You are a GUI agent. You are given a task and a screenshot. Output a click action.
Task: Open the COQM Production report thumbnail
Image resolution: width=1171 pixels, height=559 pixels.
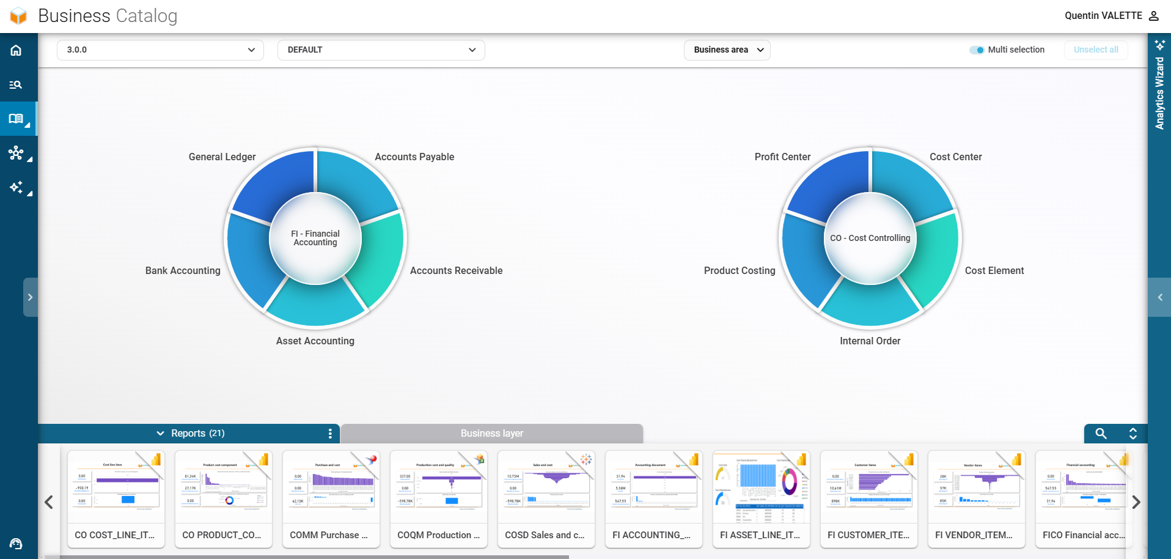coord(439,499)
